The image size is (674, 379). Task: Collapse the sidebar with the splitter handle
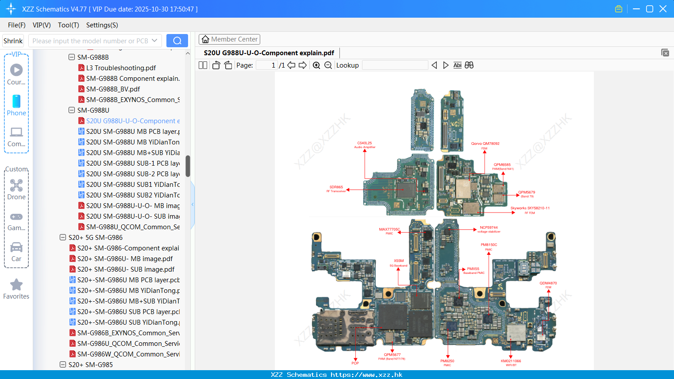pos(193,205)
